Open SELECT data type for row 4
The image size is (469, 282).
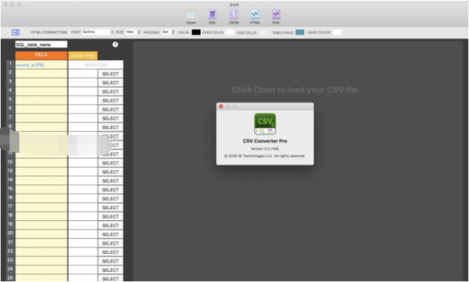click(110, 92)
